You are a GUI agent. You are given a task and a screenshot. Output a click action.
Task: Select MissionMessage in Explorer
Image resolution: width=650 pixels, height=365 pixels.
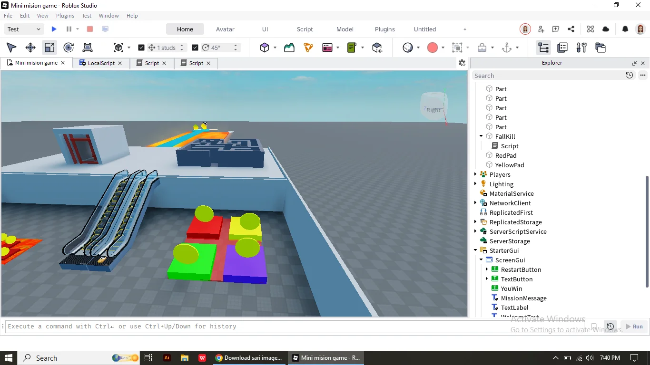(523, 298)
